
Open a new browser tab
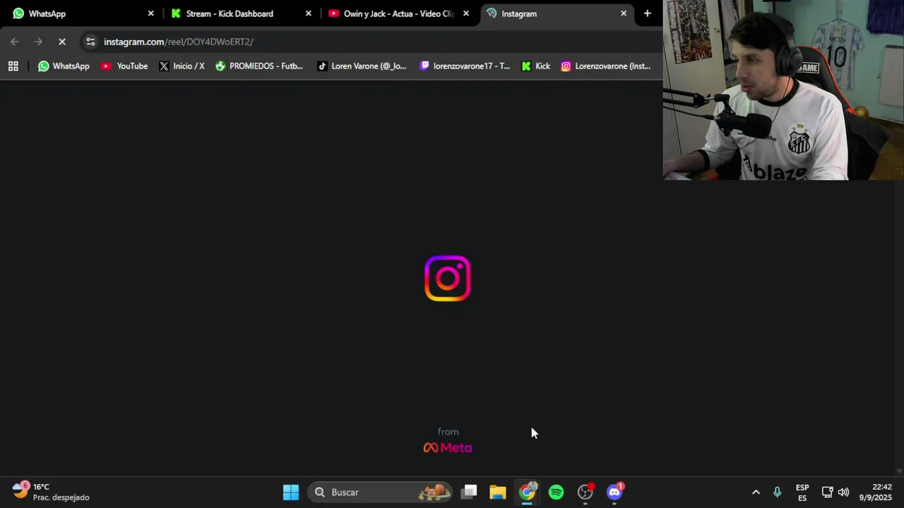tap(647, 13)
